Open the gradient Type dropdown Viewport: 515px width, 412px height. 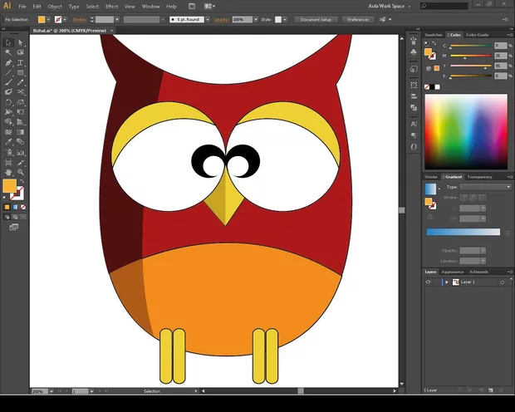[485, 187]
